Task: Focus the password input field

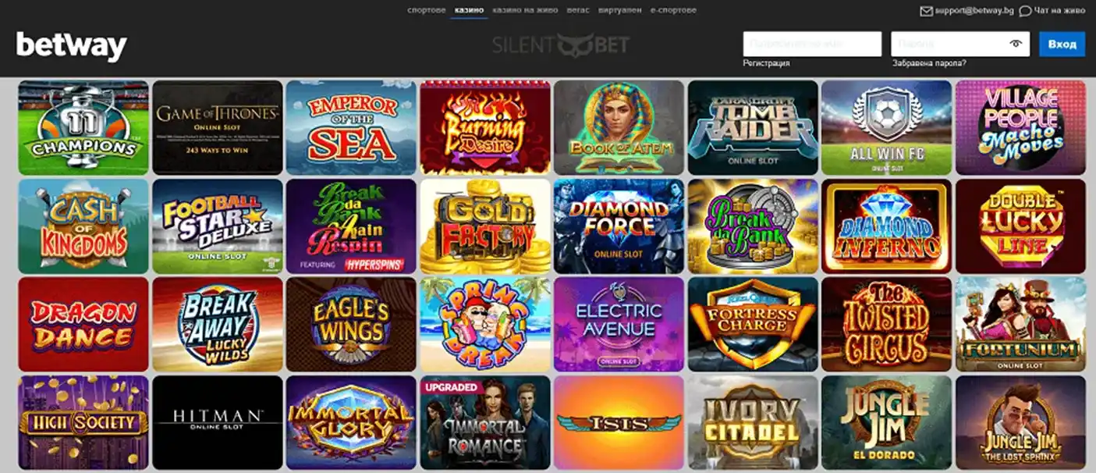Action: tap(960, 44)
